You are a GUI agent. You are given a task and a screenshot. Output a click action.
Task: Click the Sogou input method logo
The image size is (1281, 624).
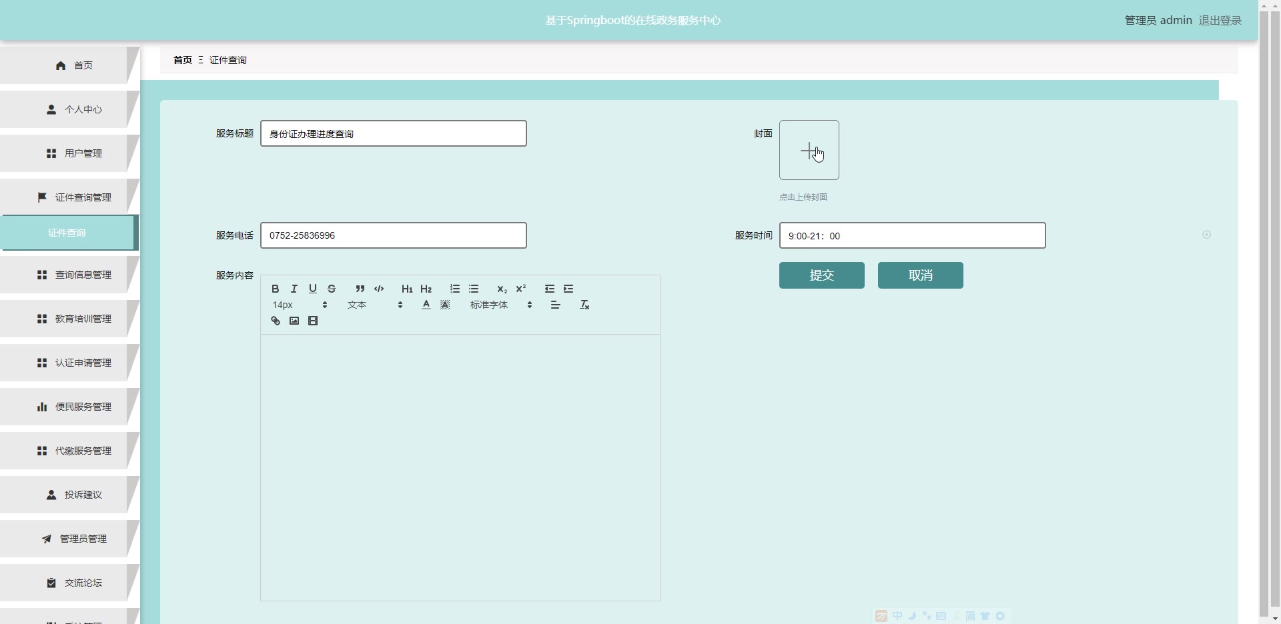coord(881,616)
